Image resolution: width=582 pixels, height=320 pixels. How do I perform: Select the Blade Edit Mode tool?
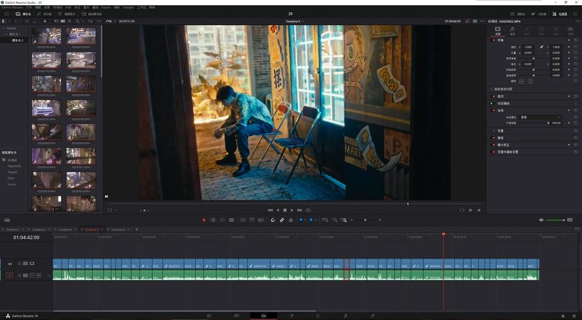pos(231,220)
